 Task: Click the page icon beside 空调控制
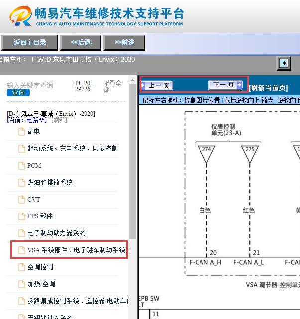(22, 267)
